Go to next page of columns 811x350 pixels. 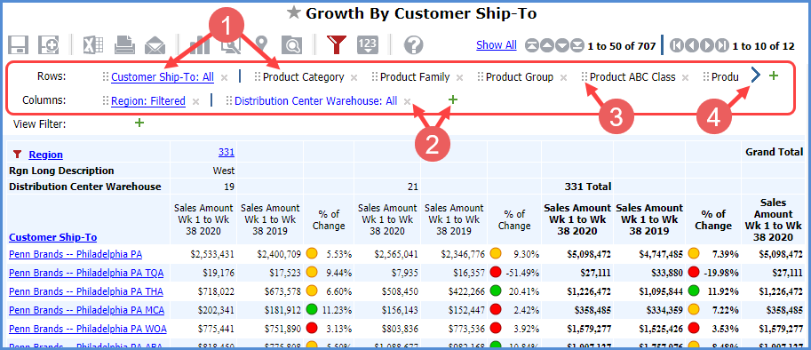[x=707, y=45]
